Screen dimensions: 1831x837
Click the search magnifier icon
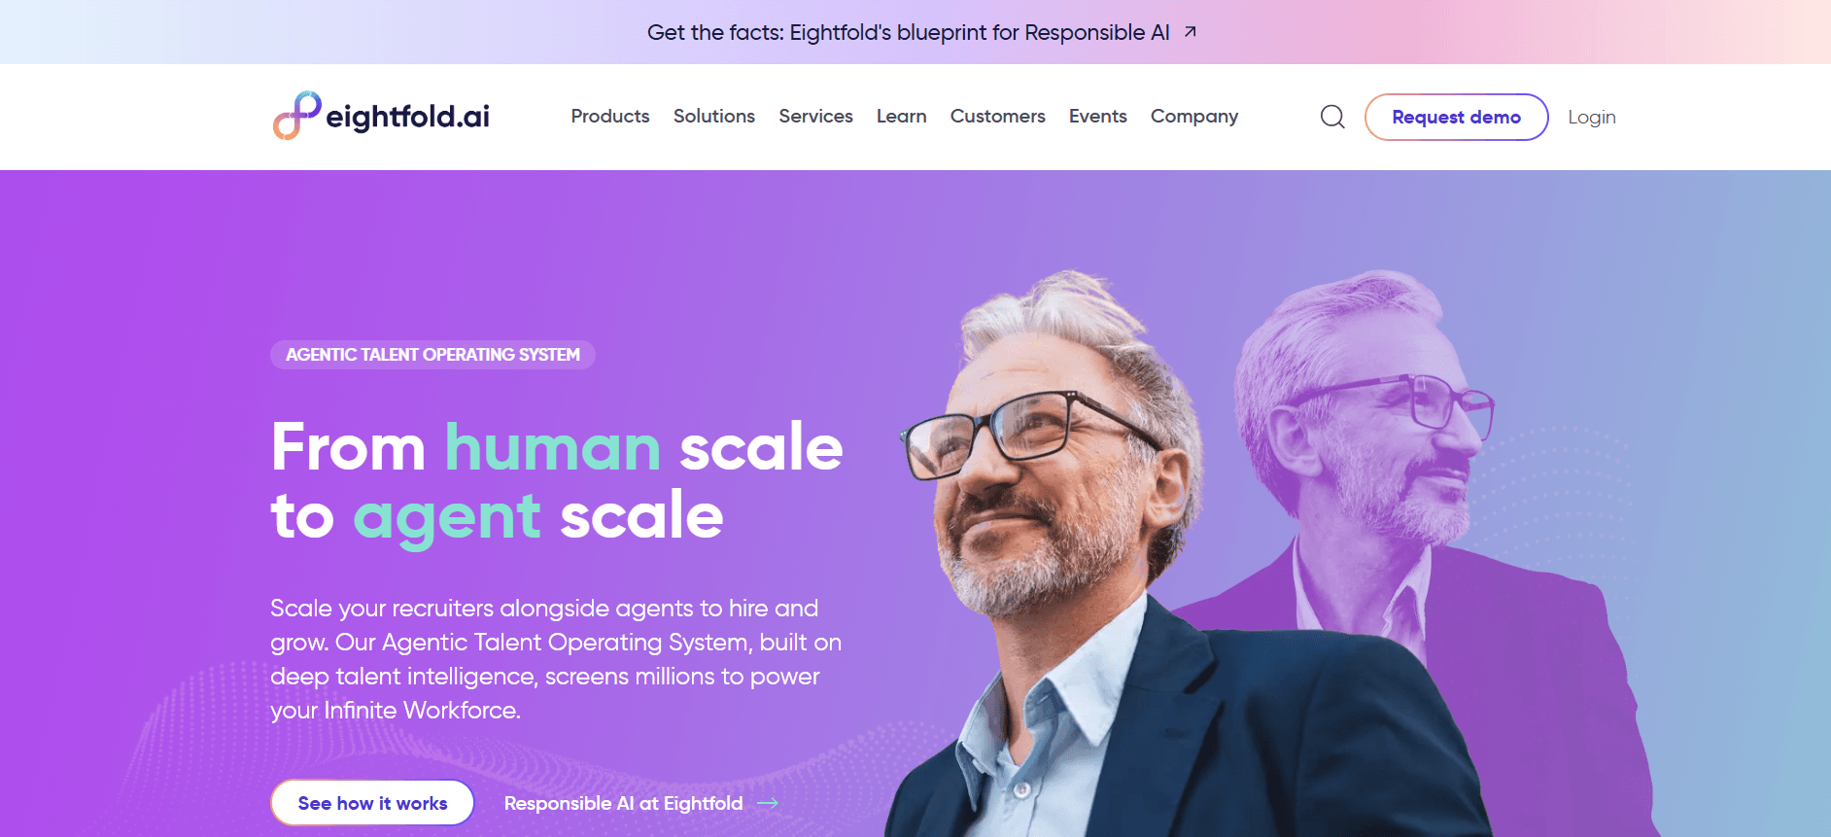pos(1332,117)
